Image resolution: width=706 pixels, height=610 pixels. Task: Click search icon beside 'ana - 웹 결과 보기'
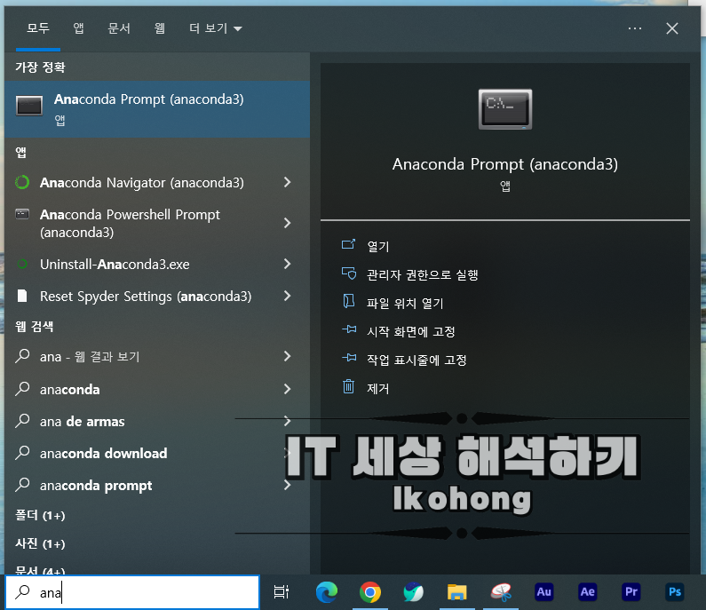click(22, 356)
